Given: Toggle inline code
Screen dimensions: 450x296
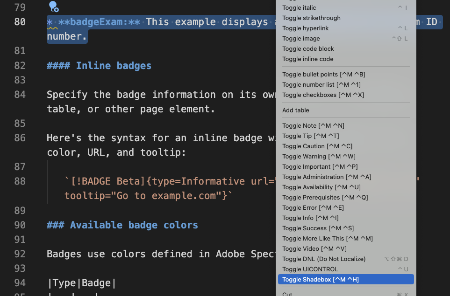Looking at the screenshot, I should 308,59.
